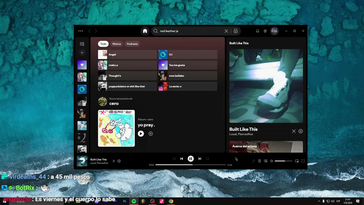364x205 pixels.
Task: Mute the Spotify volume
Action: coord(272,161)
